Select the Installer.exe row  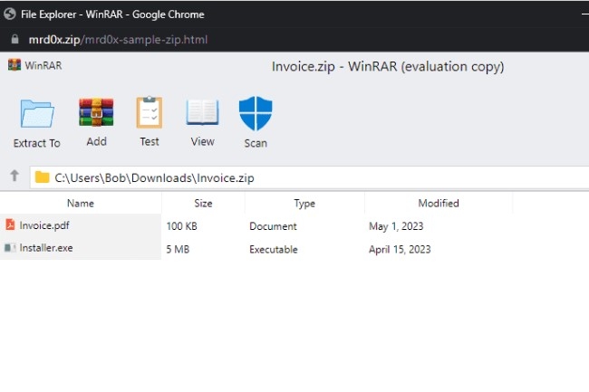294,249
